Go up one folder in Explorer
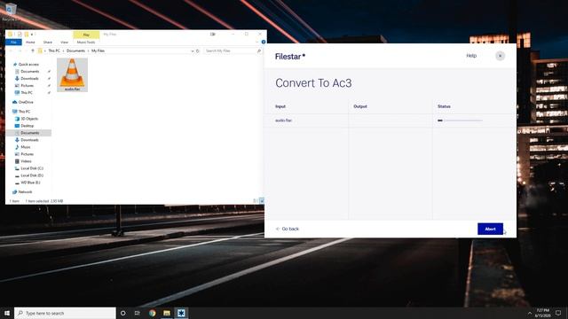 (x=33, y=51)
